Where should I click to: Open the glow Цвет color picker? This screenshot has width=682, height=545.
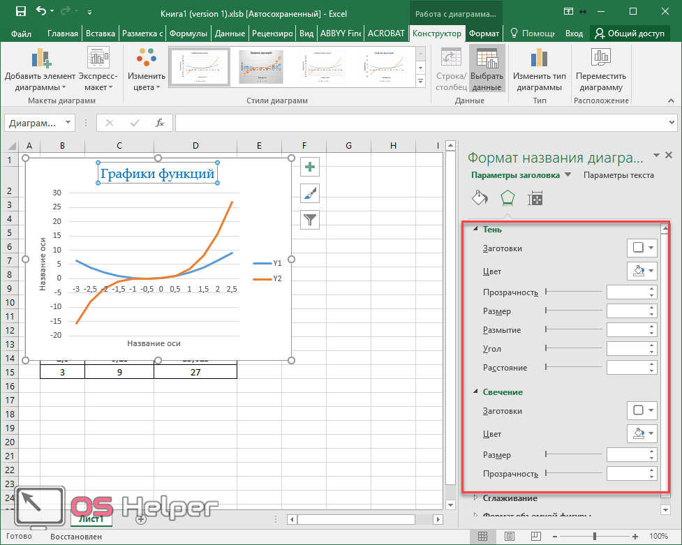click(642, 433)
